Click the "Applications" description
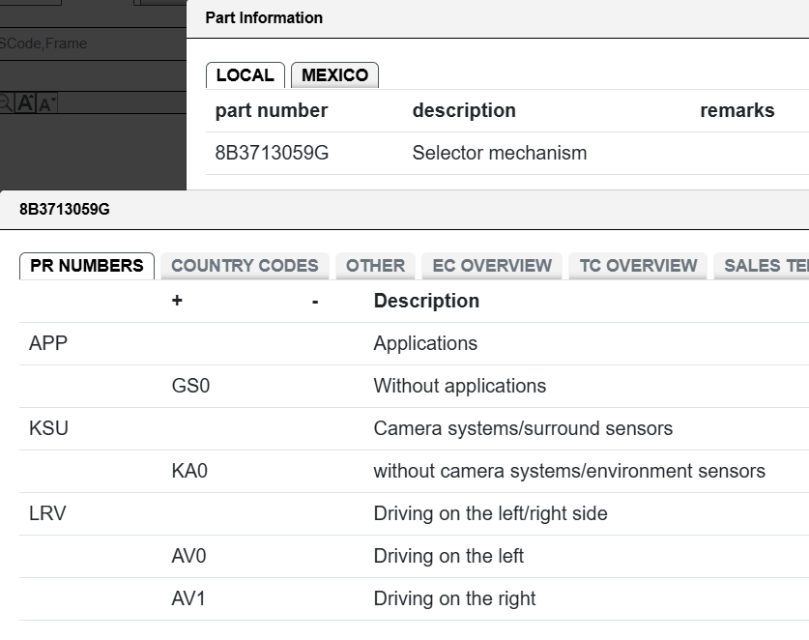This screenshot has height=640, width=809. pyautogui.click(x=425, y=344)
